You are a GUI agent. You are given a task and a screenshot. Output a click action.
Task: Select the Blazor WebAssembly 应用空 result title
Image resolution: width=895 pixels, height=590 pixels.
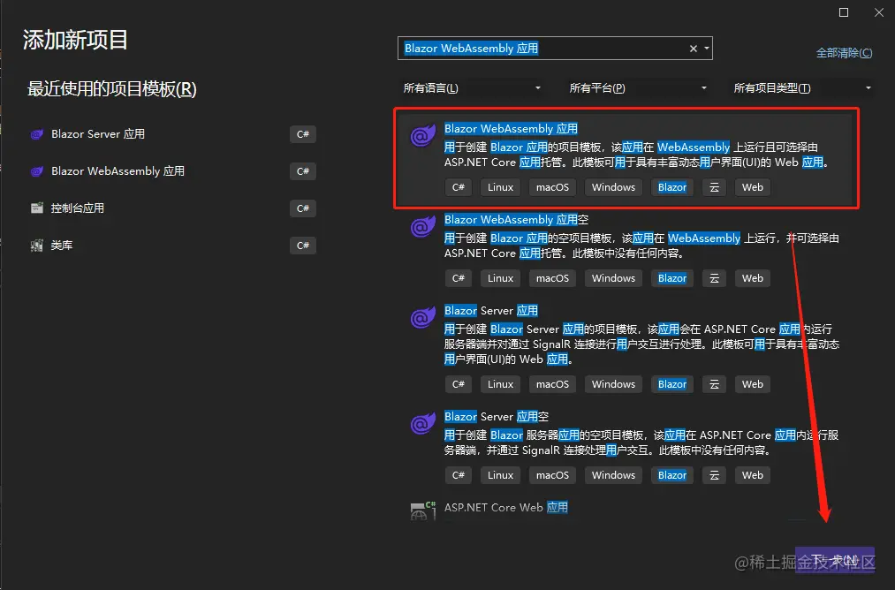[x=516, y=220]
